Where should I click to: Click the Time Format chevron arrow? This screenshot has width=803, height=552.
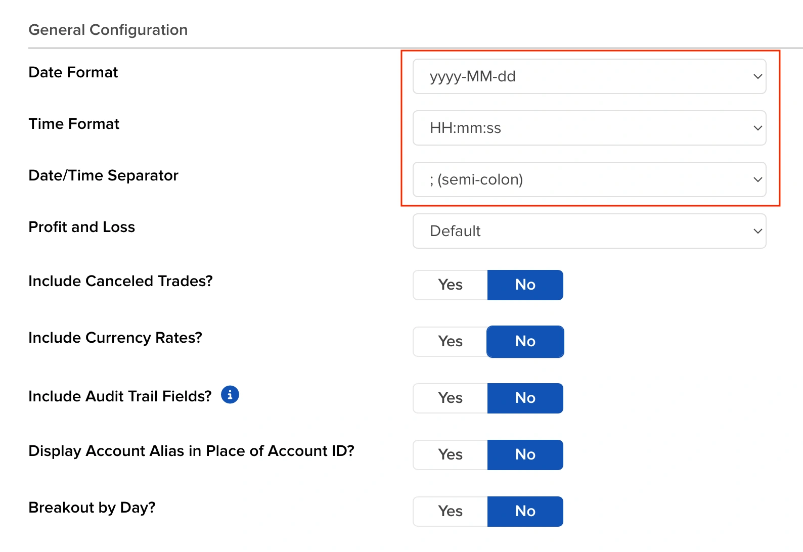coord(757,128)
